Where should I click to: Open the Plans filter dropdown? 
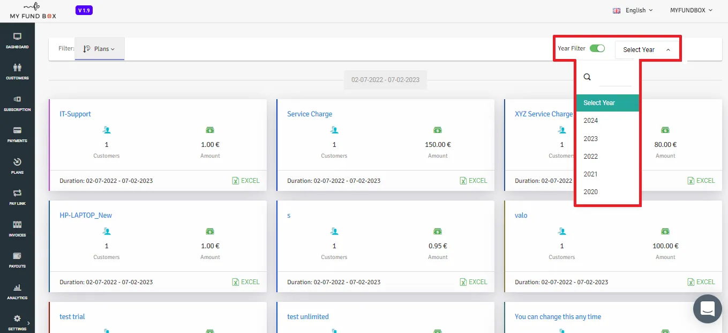(x=100, y=49)
